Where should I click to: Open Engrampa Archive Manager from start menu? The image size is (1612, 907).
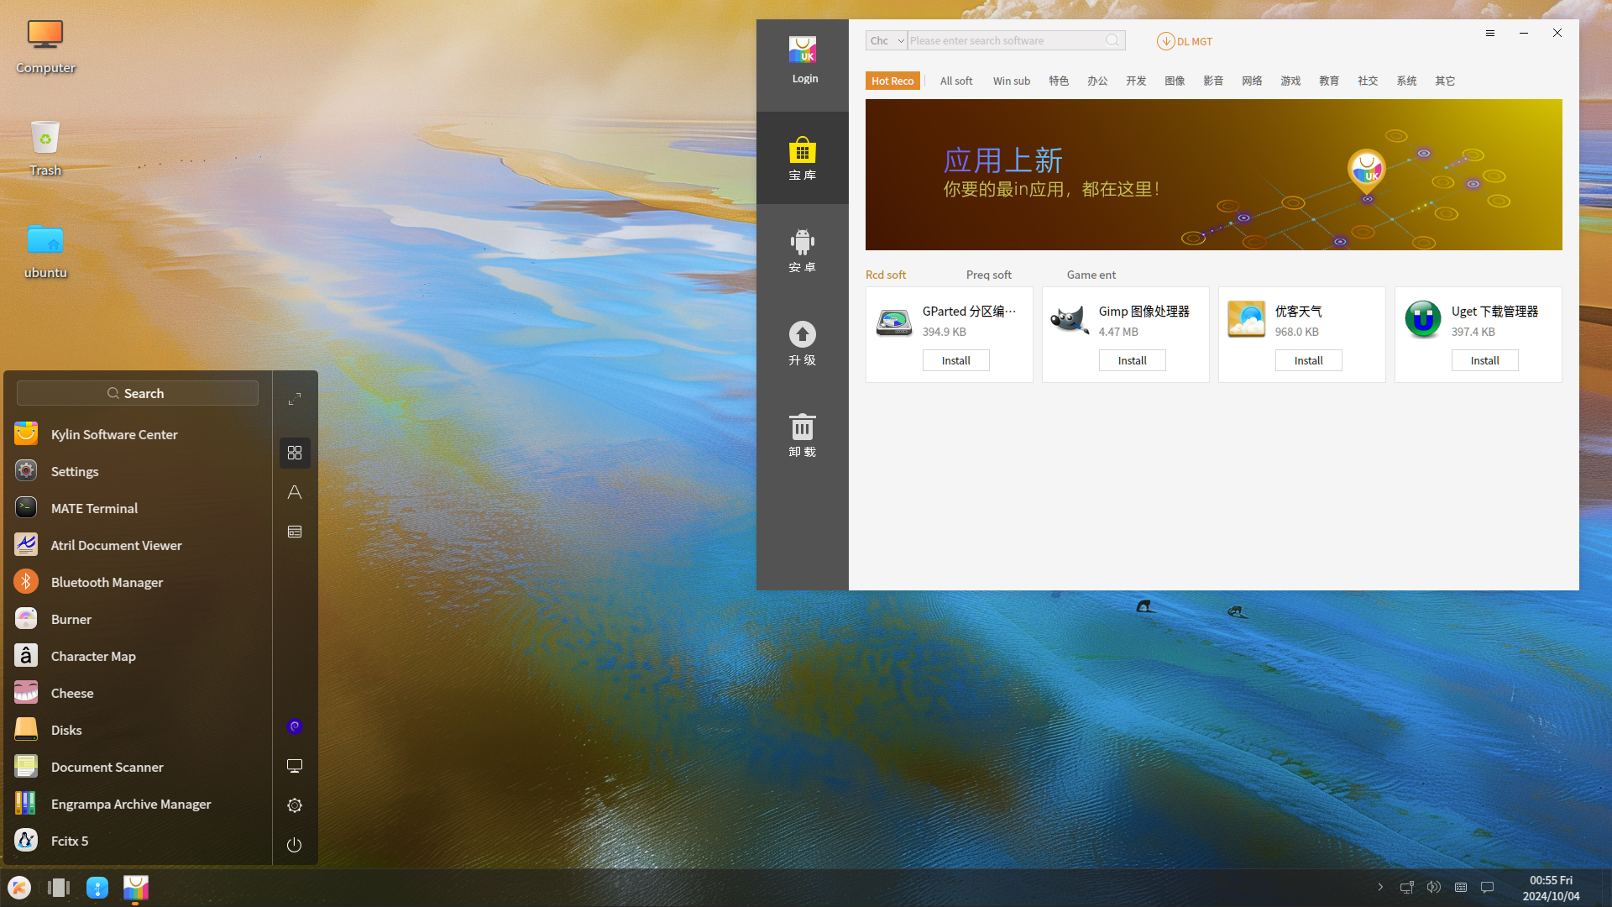click(138, 804)
